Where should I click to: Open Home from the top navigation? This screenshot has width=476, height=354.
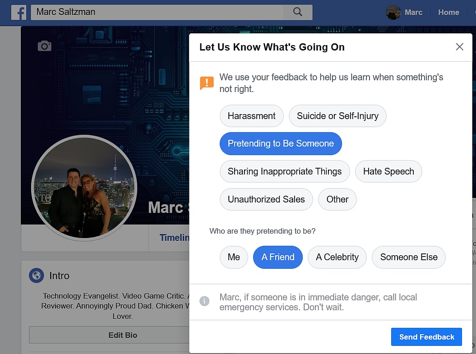448,12
